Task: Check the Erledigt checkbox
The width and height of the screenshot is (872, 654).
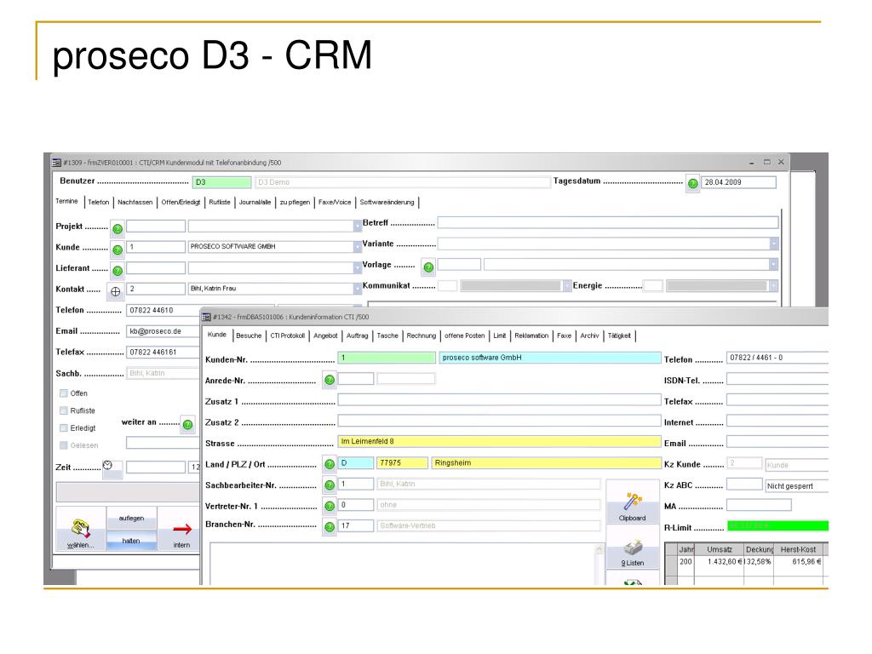Action: click(63, 427)
